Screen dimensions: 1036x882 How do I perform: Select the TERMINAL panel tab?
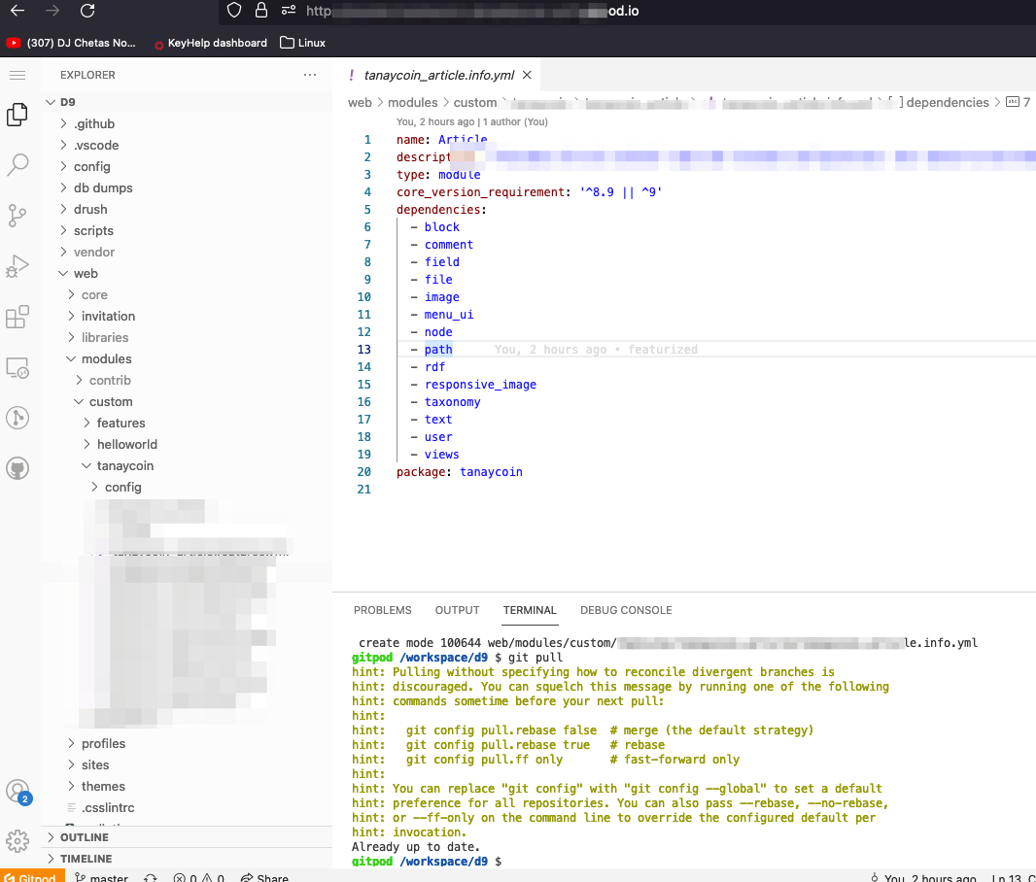pos(530,610)
